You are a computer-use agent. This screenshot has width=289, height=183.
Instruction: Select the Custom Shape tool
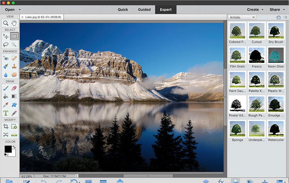[x=14, y=105]
